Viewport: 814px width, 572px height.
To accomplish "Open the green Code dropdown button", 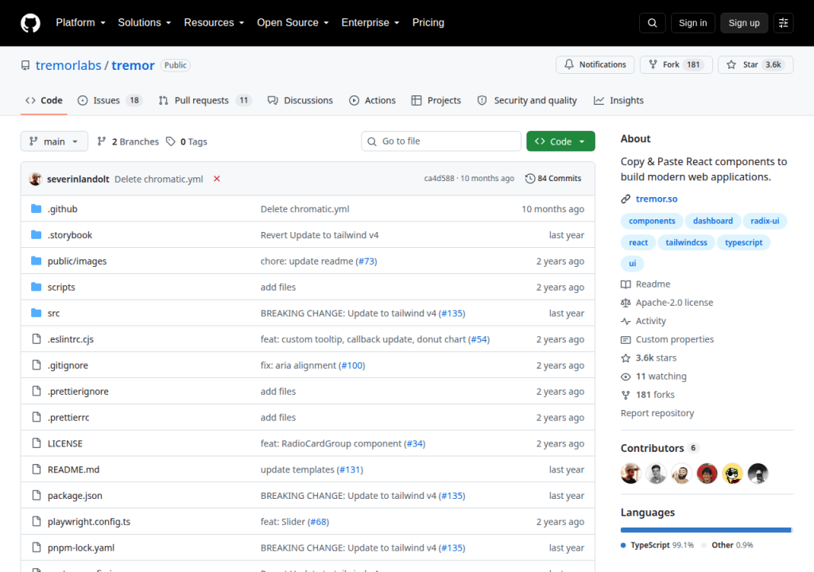I will [x=560, y=141].
